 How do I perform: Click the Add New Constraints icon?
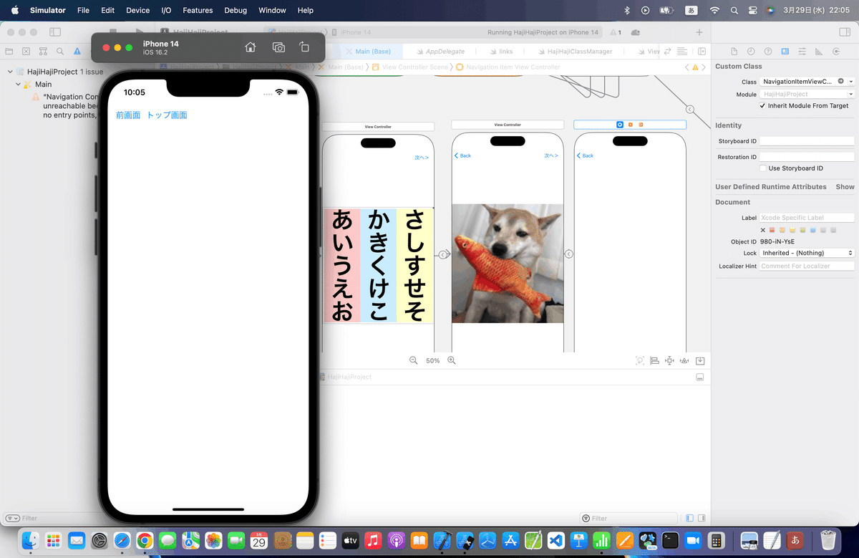pyautogui.click(x=669, y=360)
